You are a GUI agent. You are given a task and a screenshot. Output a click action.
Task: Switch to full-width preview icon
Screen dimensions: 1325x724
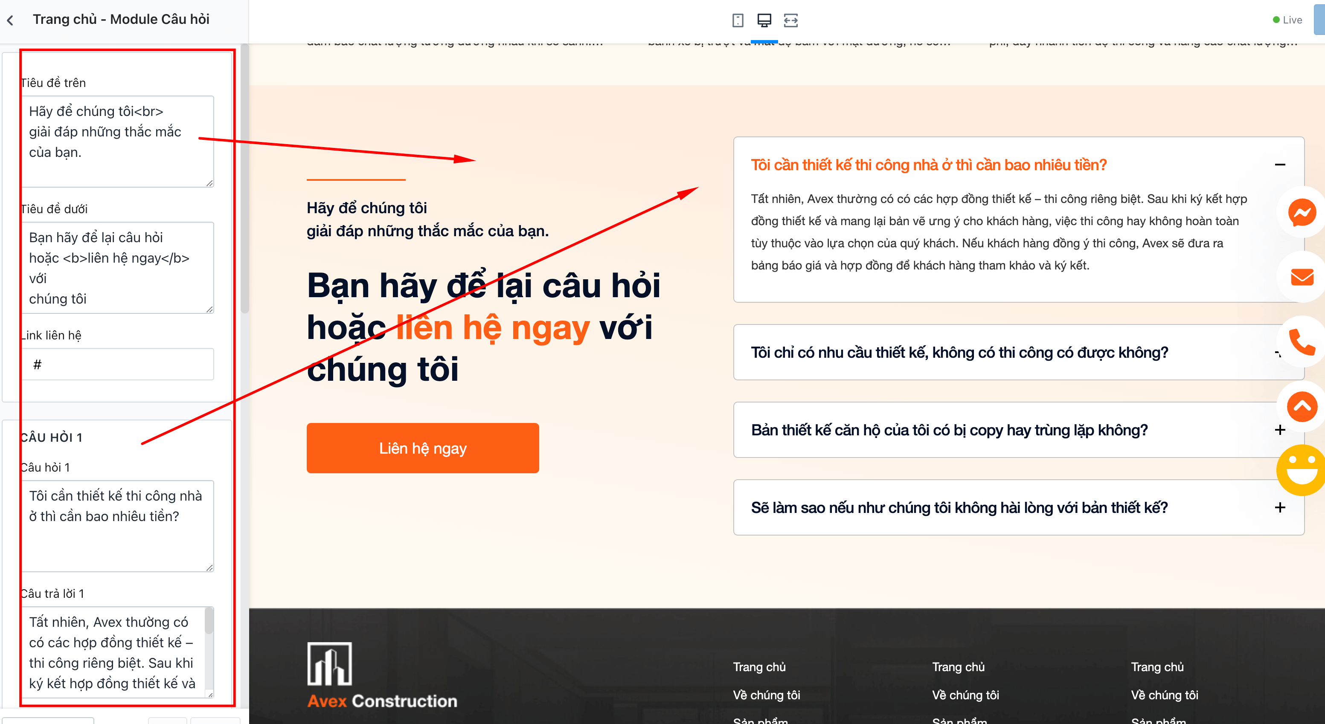point(790,20)
